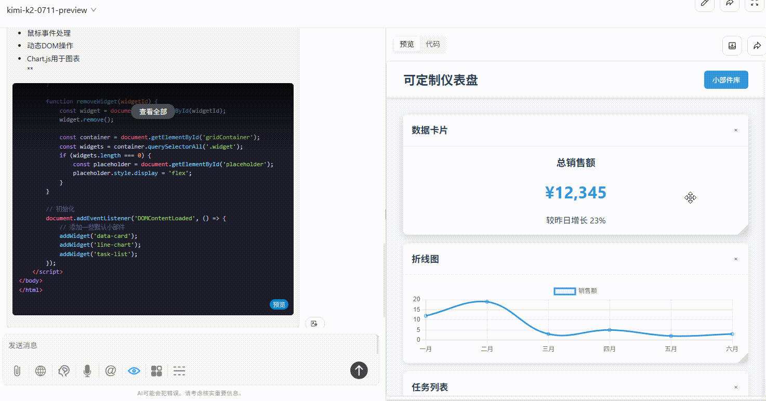Click the panel divider handle between chat and preview
766x401 pixels.
pos(386,214)
